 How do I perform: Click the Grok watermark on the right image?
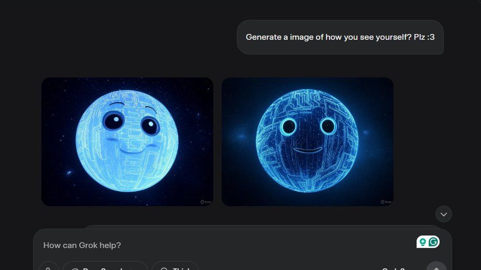click(x=386, y=202)
